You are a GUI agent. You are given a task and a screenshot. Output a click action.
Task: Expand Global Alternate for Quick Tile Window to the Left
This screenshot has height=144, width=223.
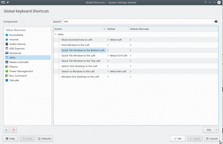pyautogui.click(x=130, y=55)
